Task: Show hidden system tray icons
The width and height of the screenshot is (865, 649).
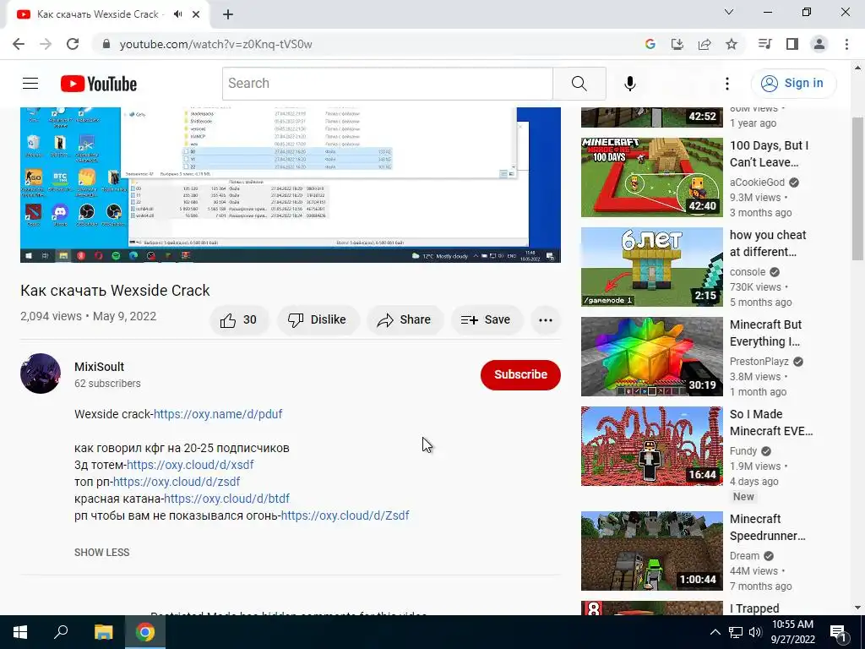Action: (715, 632)
